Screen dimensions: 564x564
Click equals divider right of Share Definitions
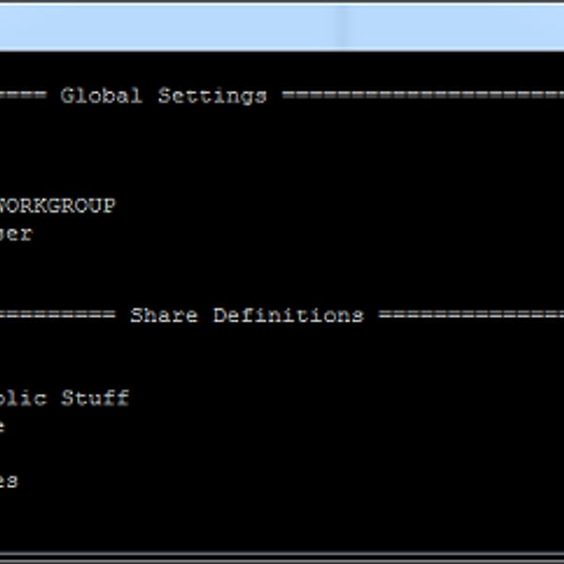(470, 316)
